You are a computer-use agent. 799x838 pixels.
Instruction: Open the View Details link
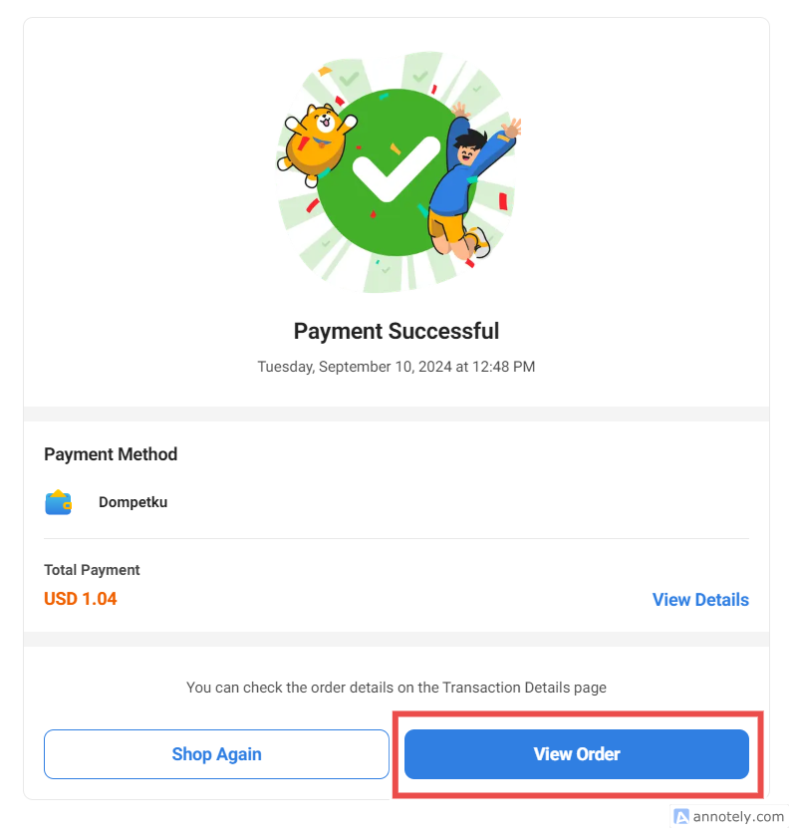(700, 600)
